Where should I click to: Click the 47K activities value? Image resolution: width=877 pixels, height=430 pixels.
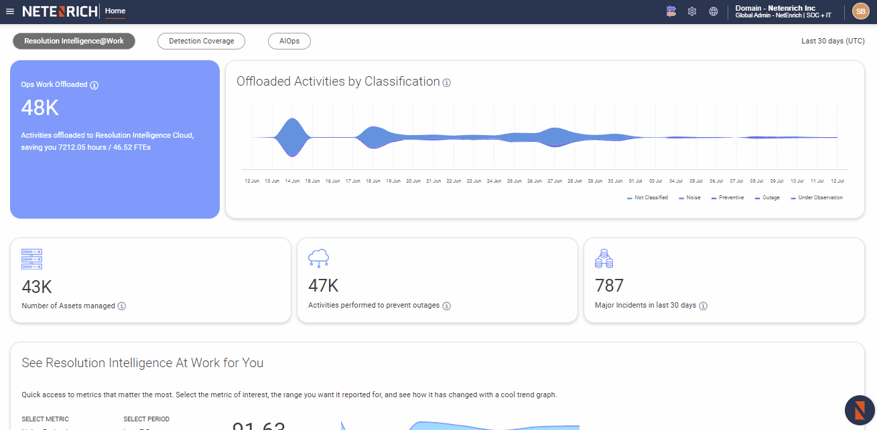tap(324, 286)
